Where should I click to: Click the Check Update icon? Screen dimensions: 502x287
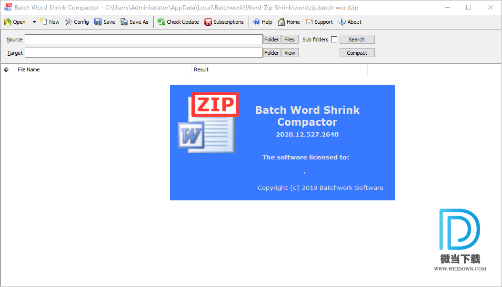click(x=161, y=22)
